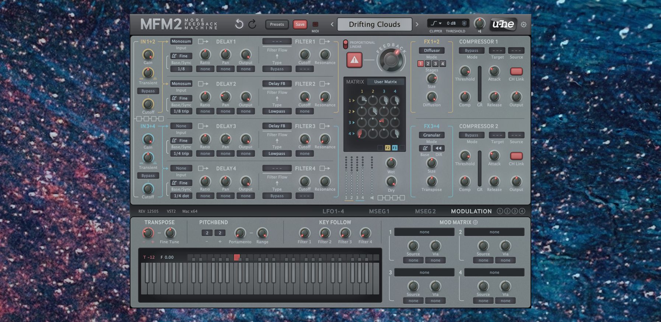
Task: Open the User Matrix dropdown
Action: click(x=385, y=82)
